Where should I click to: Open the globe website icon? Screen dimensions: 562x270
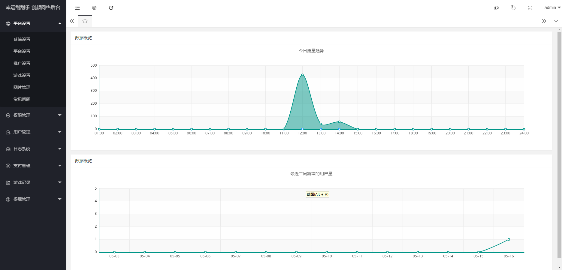pos(94,8)
